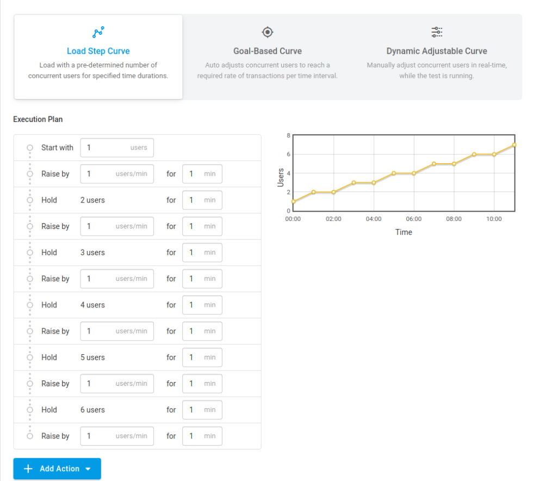Click the step marker next to Hold 2 users
This screenshot has height=481, width=533.
pos(30,200)
